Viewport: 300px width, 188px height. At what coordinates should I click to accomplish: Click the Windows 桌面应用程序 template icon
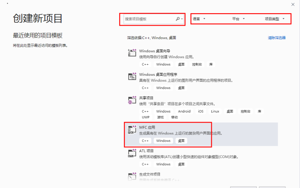tap(132, 76)
